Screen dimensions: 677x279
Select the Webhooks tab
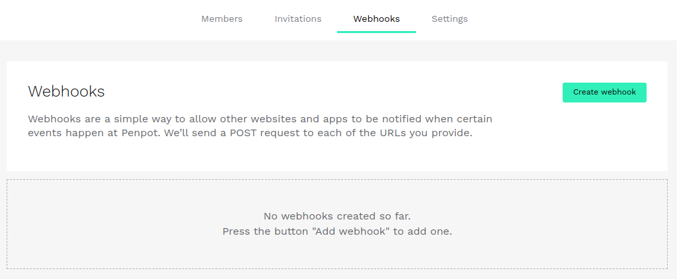click(x=376, y=19)
